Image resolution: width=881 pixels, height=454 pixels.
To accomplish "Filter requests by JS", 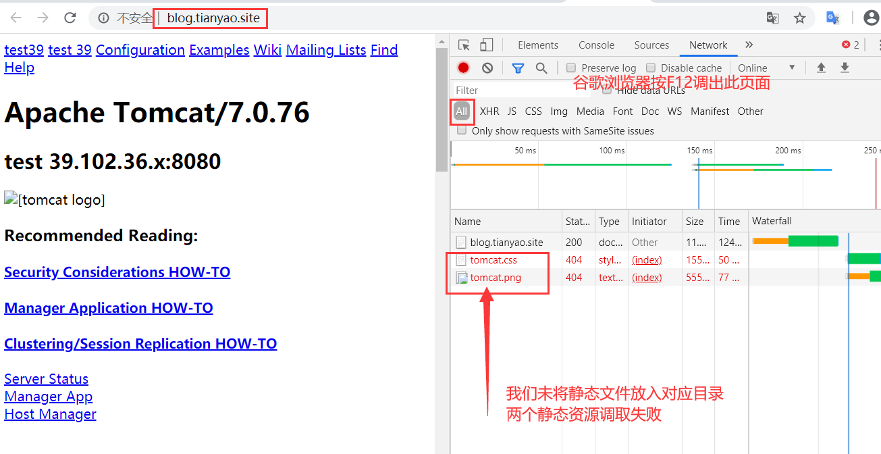I will (512, 111).
